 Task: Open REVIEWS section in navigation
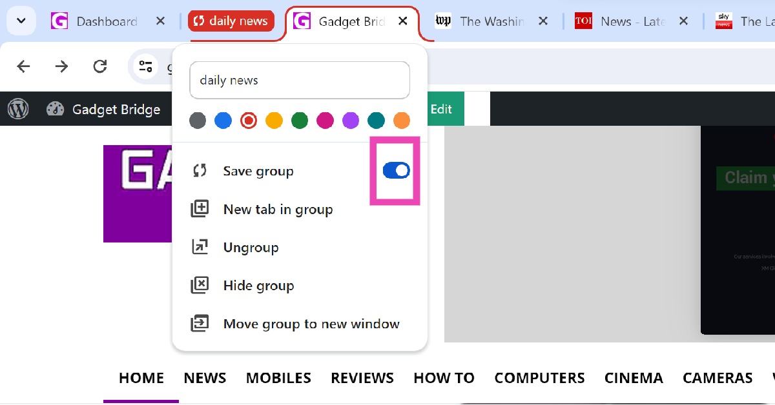coord(362,378)
